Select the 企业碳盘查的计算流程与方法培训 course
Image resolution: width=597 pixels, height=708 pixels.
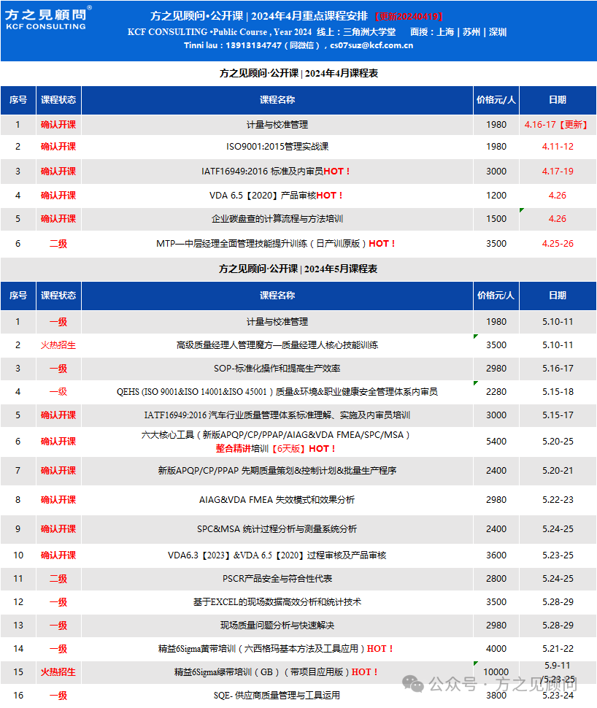(x=277, y=219)
